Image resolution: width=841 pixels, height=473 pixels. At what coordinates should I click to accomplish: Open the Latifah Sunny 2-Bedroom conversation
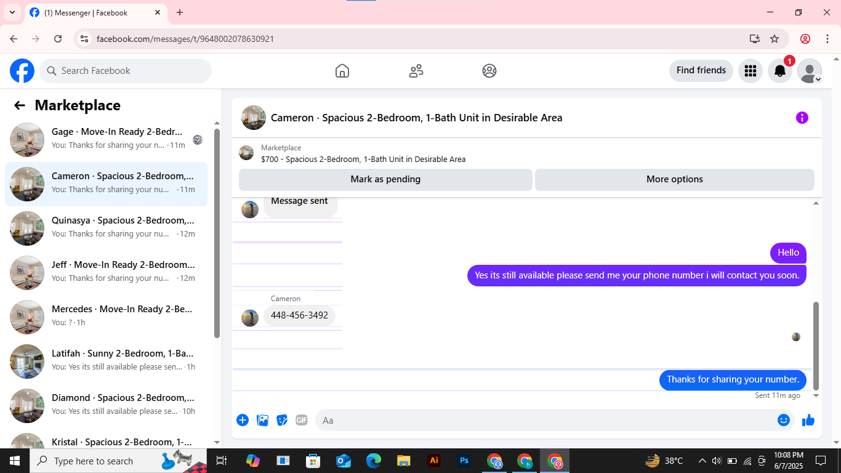[106, 362]
